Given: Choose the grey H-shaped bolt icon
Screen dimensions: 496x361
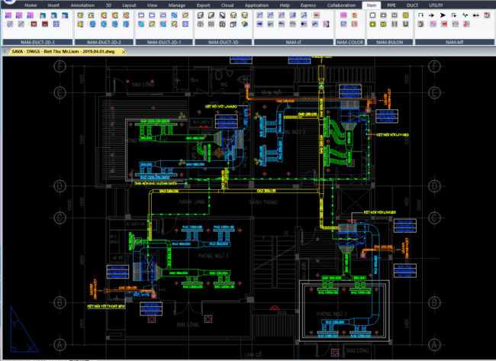Looking at the screenshot, I should (x=395, y=24).
